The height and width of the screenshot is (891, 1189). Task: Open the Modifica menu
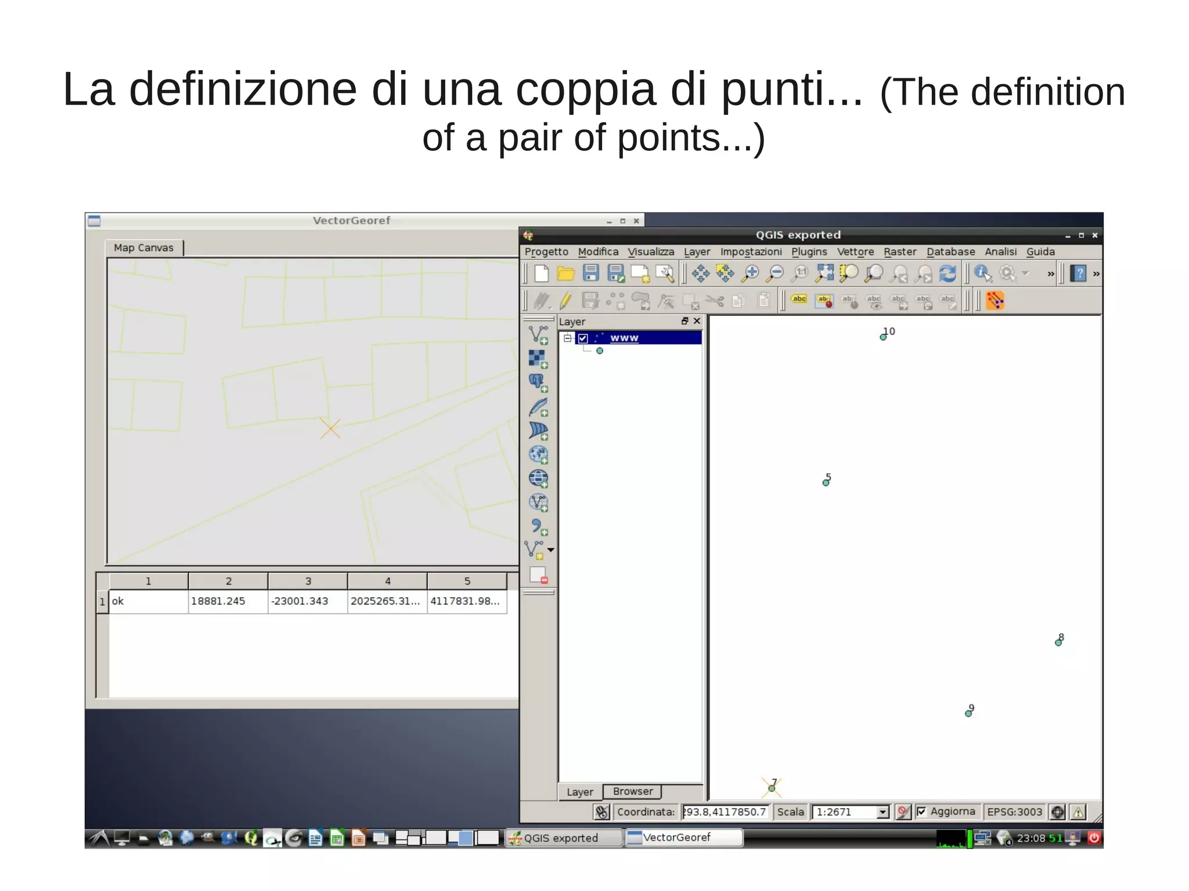pyautogui.click(x=598, y=252)
